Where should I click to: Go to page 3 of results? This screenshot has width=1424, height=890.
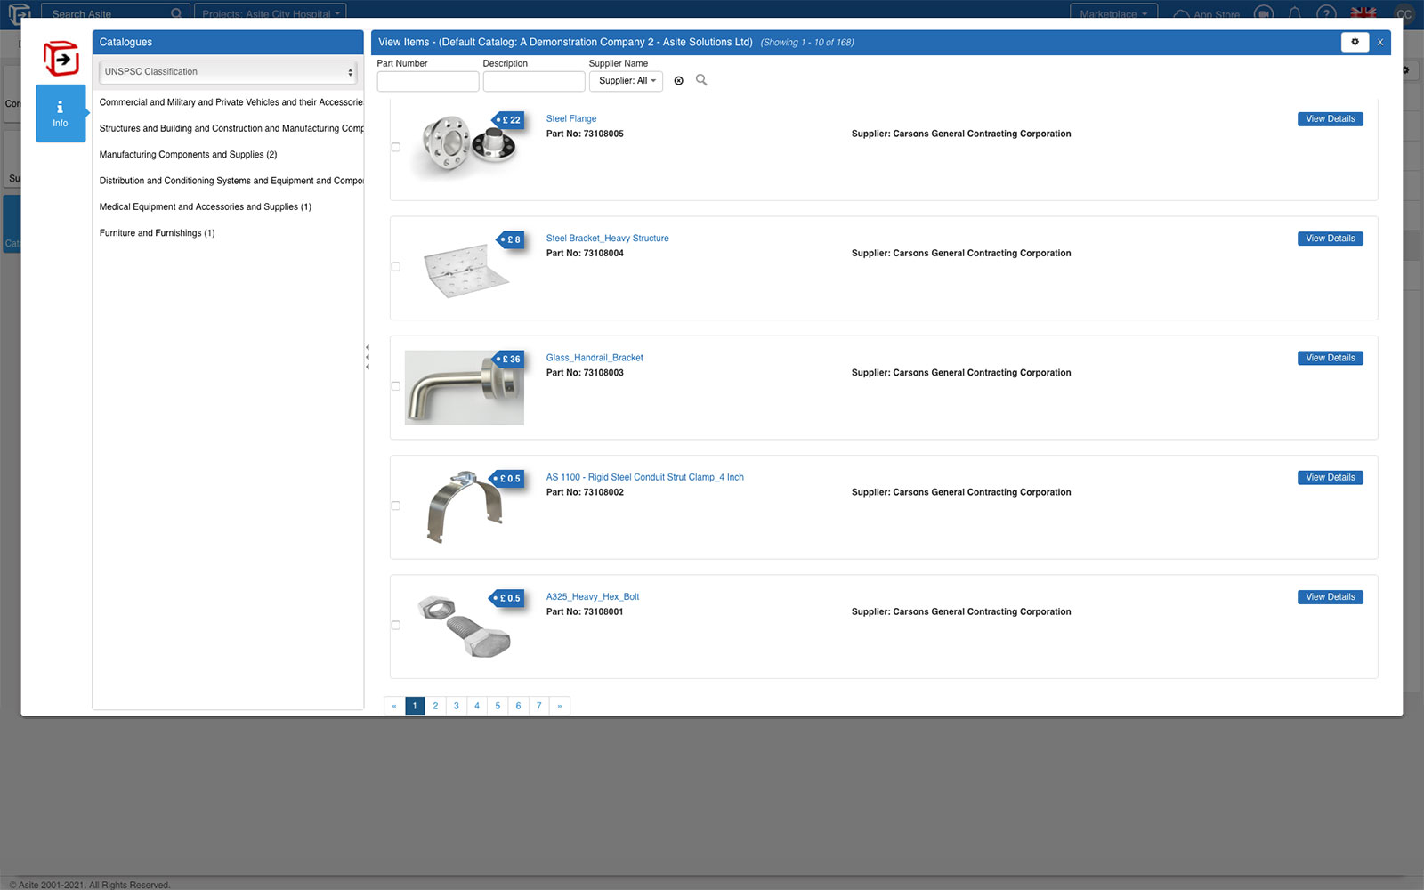coord(457,706)
